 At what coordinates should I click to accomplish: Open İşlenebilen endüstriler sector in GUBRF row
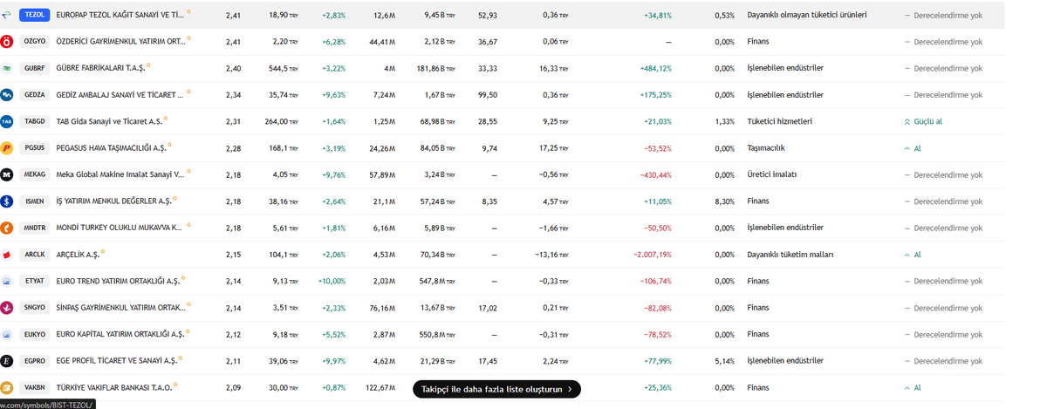click(x=785, y=68)
